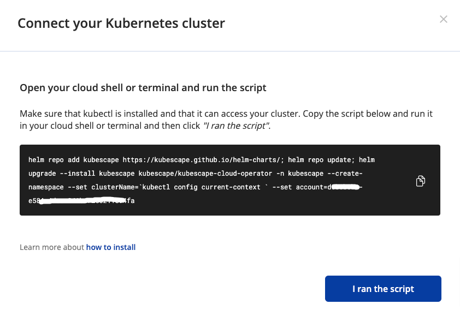Open the 'how to install' link

pyautogui.click(x=110, y=247)
